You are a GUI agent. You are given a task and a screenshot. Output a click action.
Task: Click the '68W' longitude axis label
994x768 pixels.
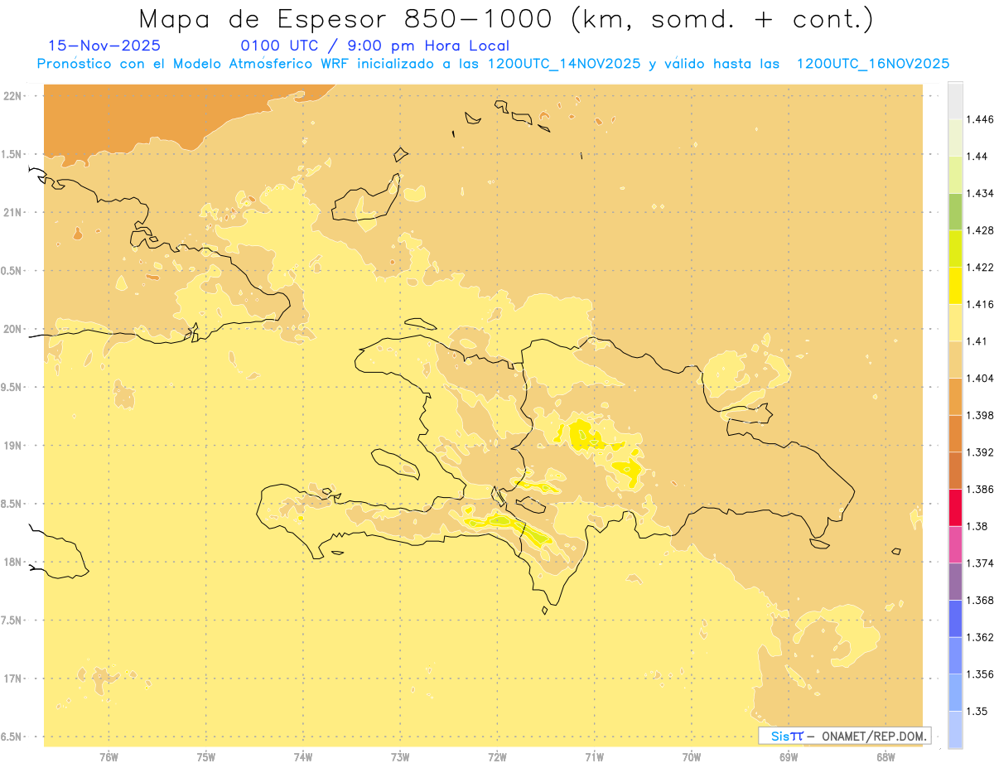[885, 757]
